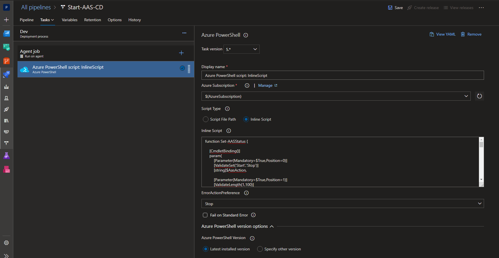Click the Script Type info icon
499x258 pixels.
pos(227,109)
